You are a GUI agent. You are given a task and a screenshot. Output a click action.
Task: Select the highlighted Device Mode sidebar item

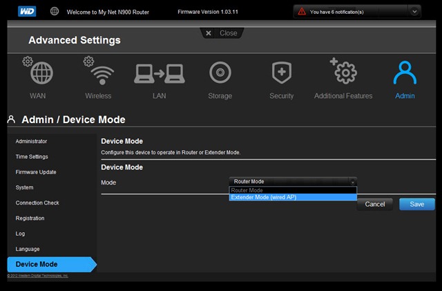(52, 264)
